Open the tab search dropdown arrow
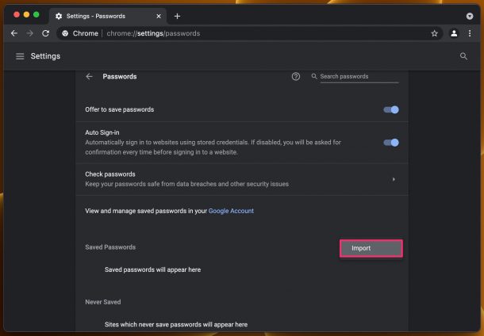This screenshot has width=484, height=336. click(x=470, y=16)
